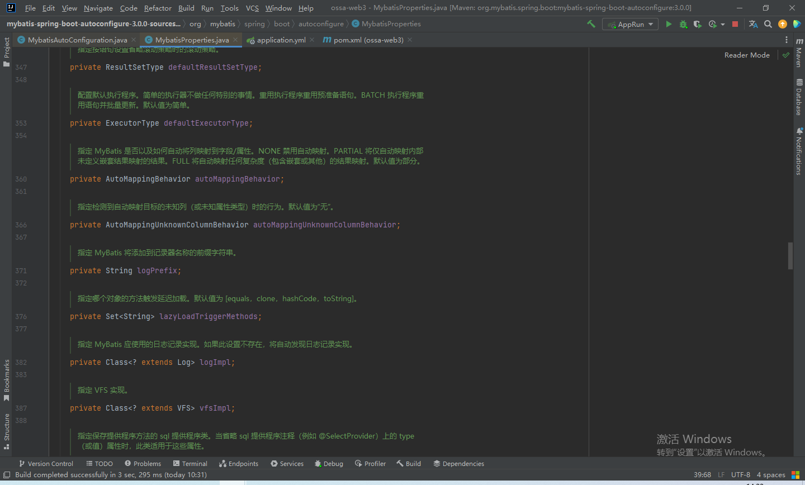This screenshot has width=805, height=485.
Task: Open the editor tabs three-dot options menu
Action: (786, 40)
